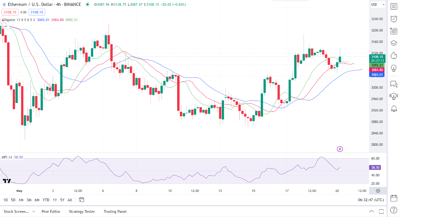
Task: Select the 3M time range
Action: click(x=29, y=200)
